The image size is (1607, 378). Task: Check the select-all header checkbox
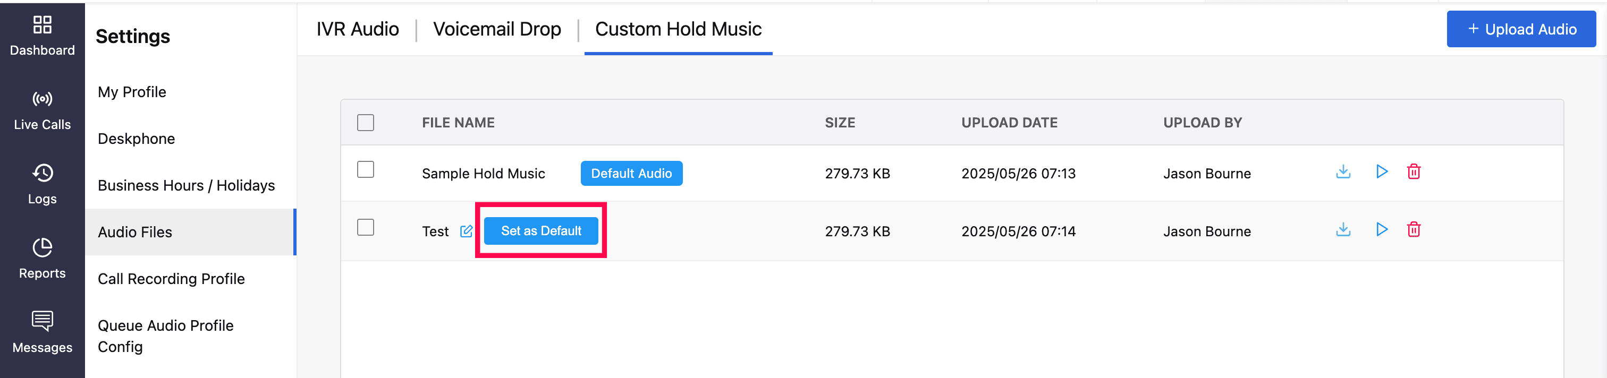coord(366,123)
